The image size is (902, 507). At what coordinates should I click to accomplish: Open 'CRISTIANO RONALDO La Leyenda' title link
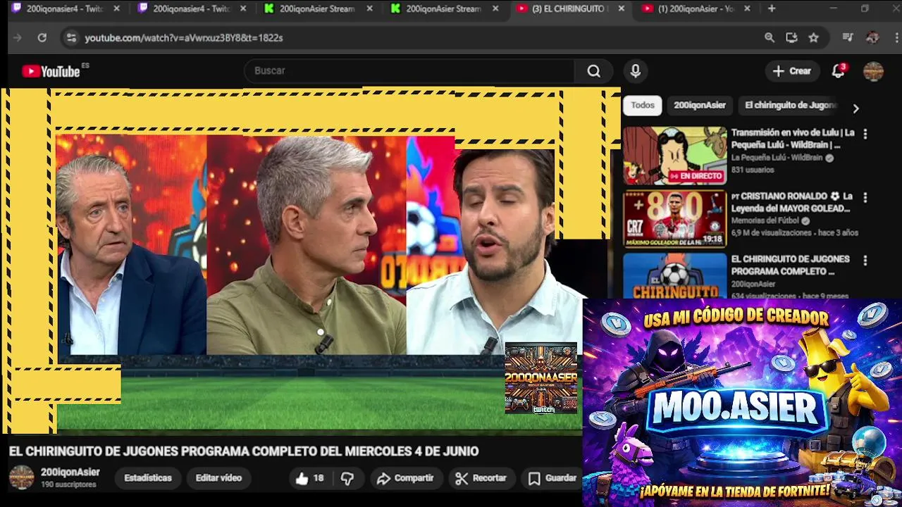(792, 202)
